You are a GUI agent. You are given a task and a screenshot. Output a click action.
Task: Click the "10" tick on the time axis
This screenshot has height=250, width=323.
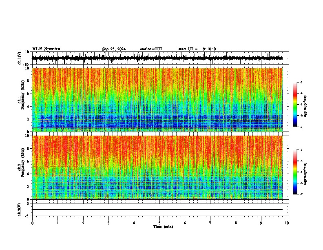pyautogui.click(x=287, y=223)
